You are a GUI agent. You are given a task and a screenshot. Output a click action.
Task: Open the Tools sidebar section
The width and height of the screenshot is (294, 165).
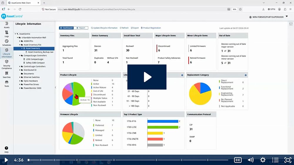click(6, 84)
